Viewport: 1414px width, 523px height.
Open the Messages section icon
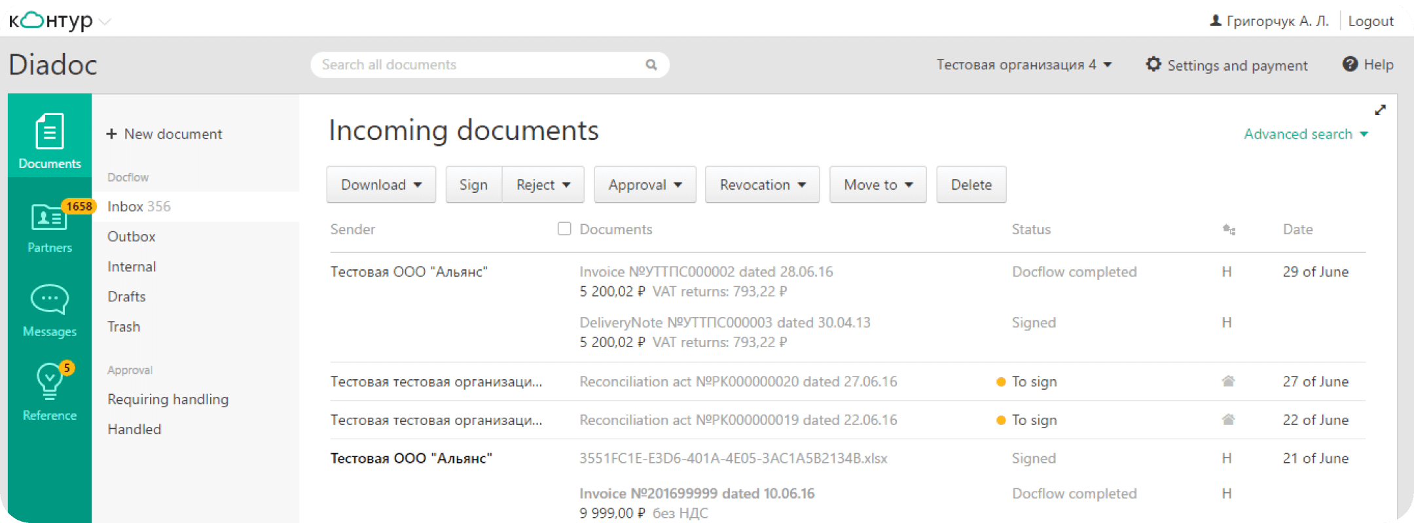pyautogui.click(x=50, y=300)
